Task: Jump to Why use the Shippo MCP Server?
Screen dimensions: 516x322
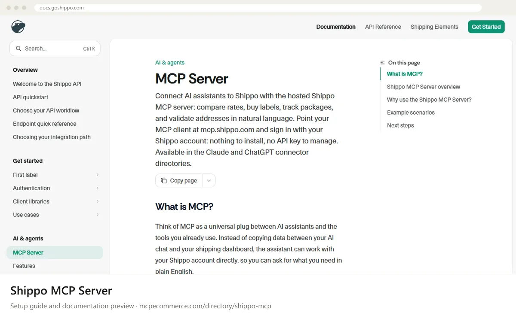Action: tap(429, 100)
